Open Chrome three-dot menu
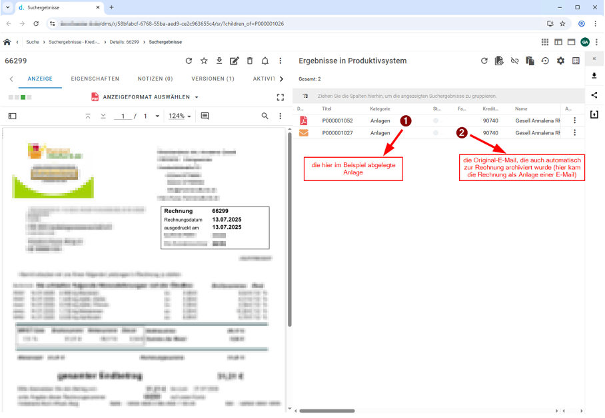 [596, 23]
